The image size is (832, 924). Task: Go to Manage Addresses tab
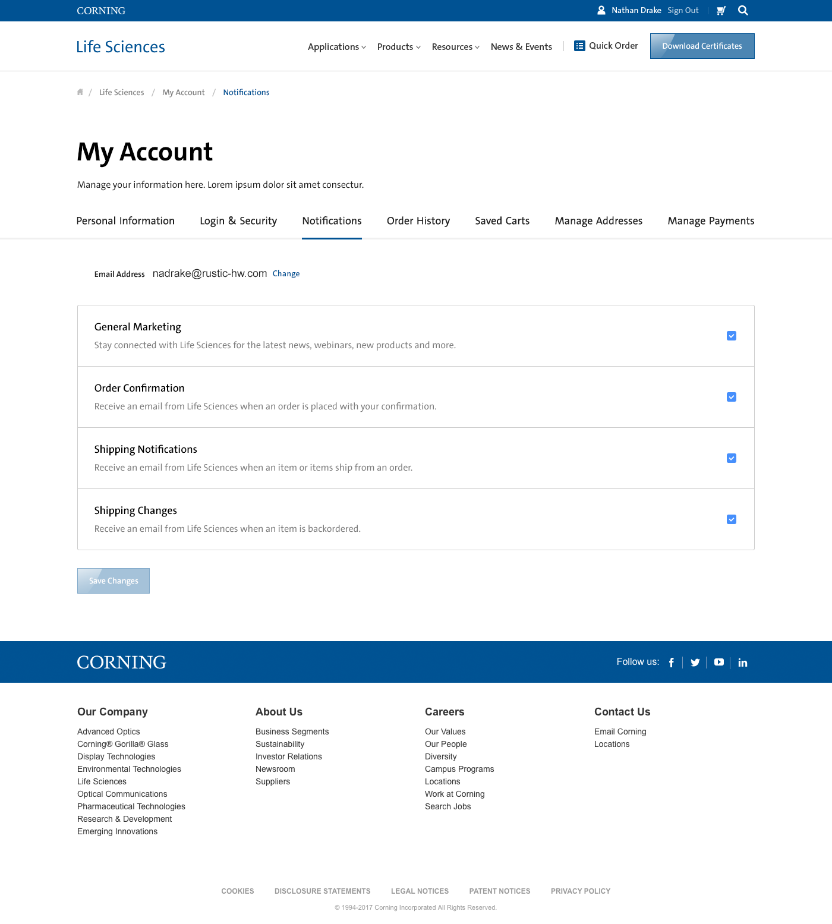[x=598, y=221]
